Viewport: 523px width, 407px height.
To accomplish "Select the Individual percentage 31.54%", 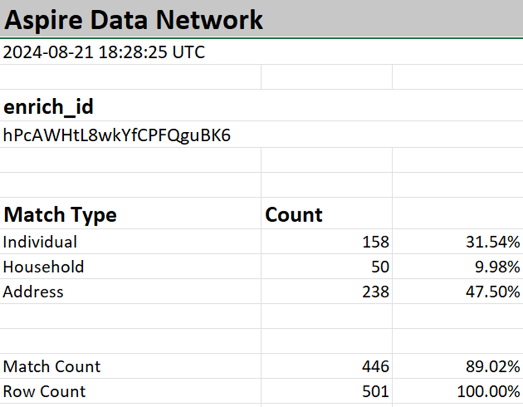I will tap(458, 241).
